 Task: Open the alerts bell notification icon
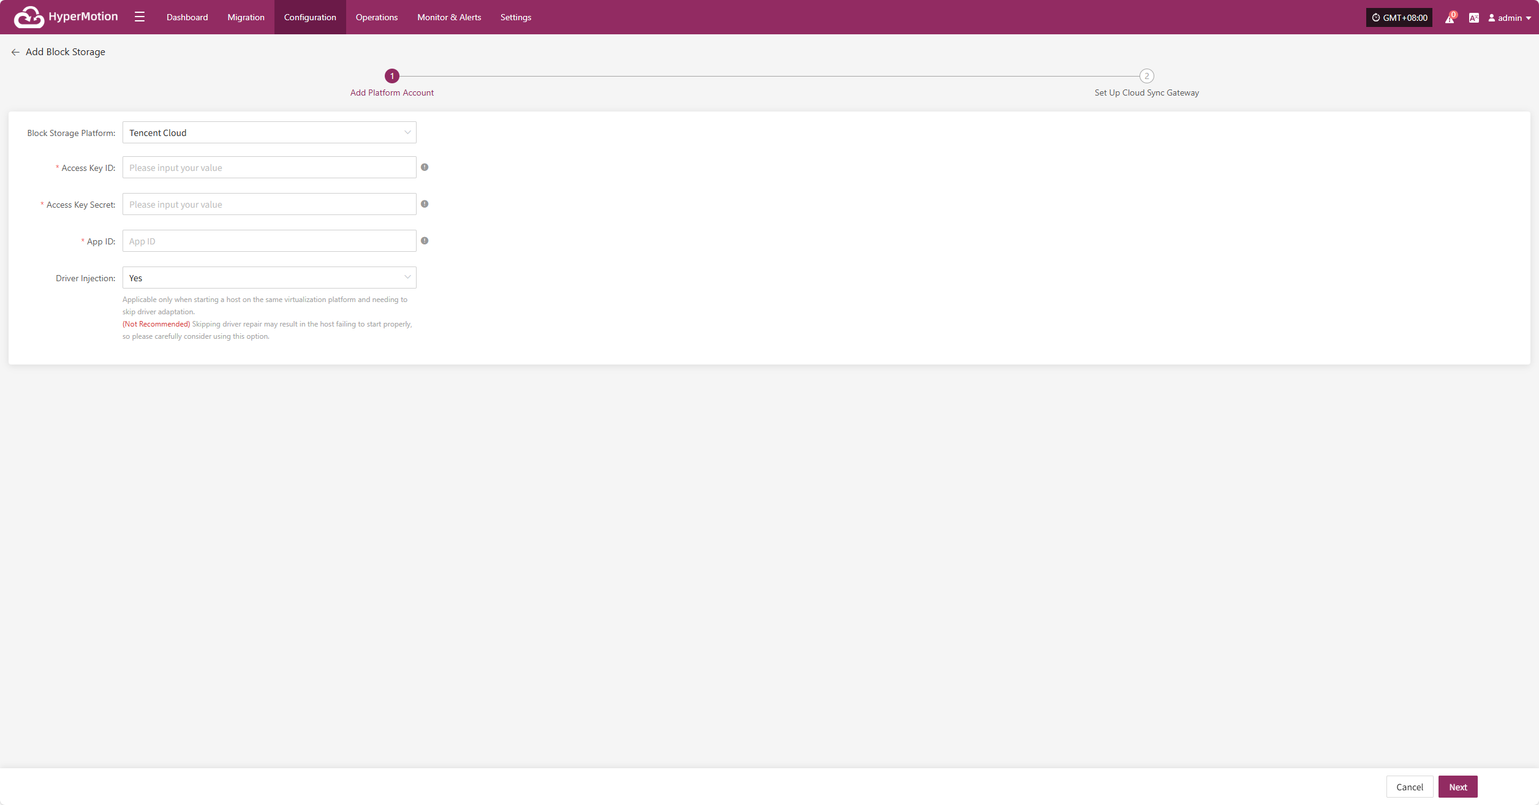[1450, 18]
